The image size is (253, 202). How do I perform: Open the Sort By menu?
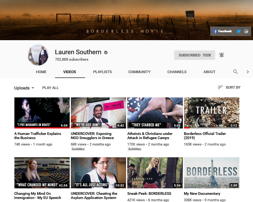point(229,87)
